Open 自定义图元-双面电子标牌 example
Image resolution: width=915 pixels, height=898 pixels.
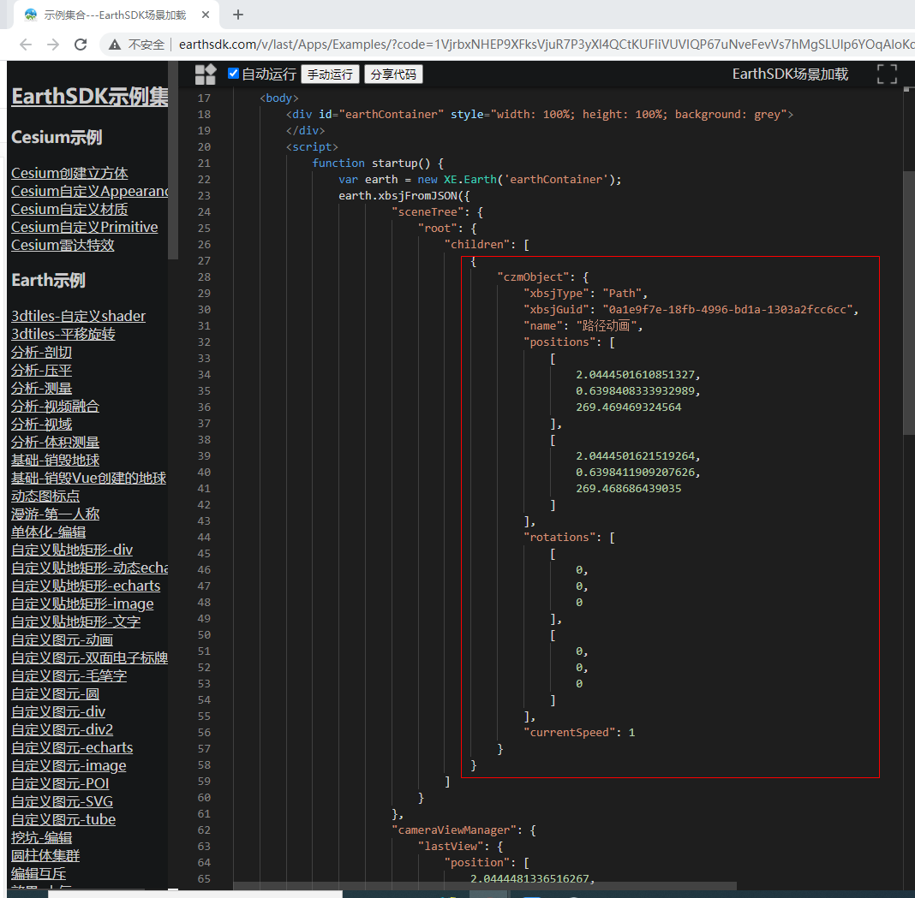(x=90, y=657)
